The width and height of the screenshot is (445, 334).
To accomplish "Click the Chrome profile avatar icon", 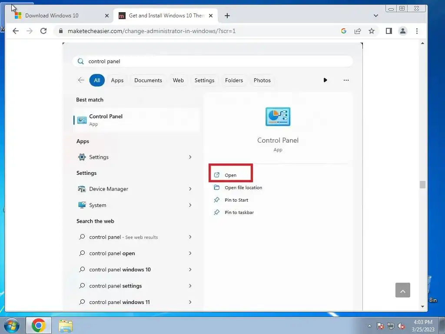I will 403,31.
